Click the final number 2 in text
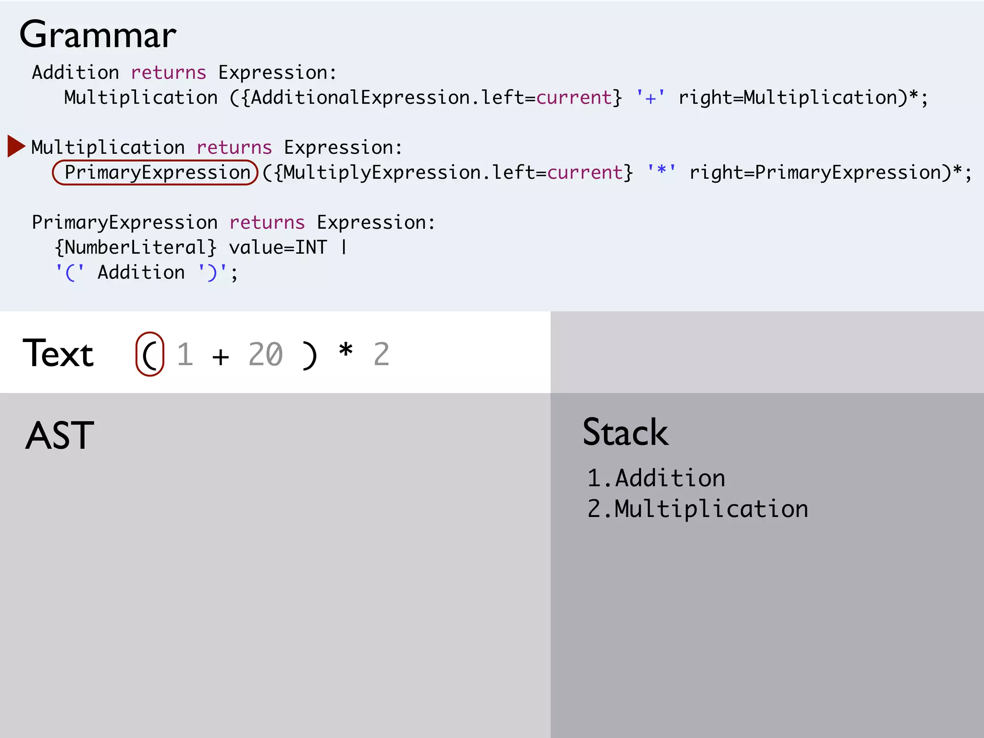 [381, 355]
